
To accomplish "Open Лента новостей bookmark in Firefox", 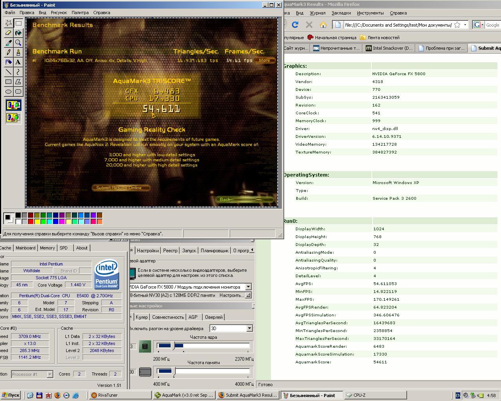I will click(x=380, y=38).
